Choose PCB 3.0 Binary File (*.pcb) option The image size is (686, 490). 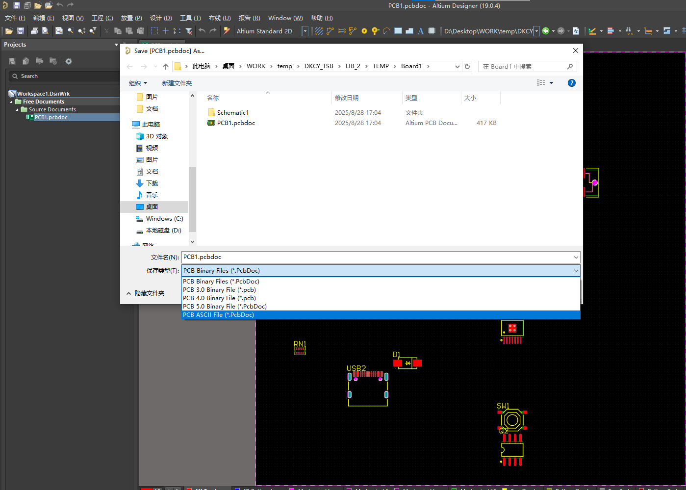tap(381, 290)
